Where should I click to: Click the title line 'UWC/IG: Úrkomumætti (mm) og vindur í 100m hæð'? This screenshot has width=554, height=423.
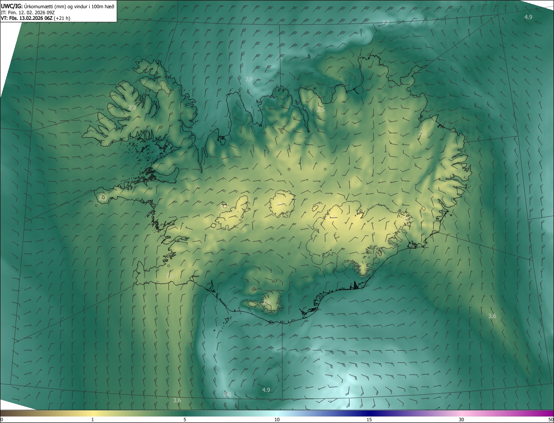[x=58, y=6]
